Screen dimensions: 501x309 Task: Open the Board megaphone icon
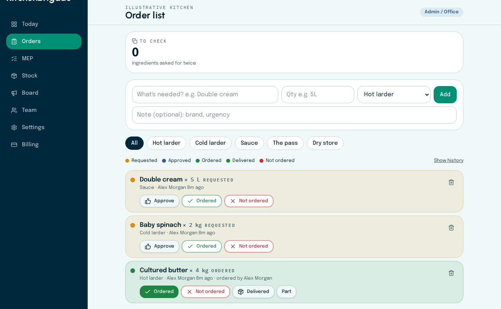tap(14, 93)
